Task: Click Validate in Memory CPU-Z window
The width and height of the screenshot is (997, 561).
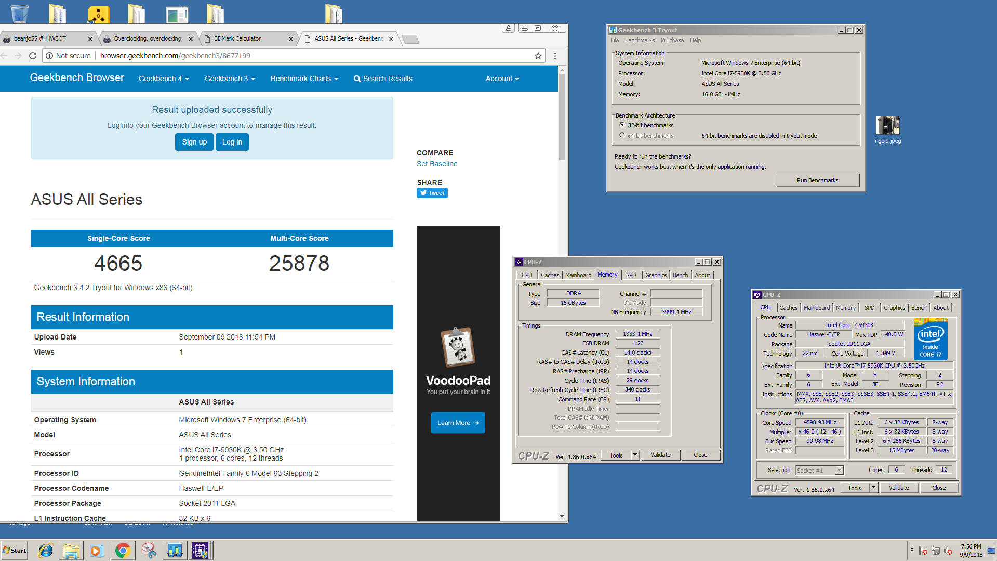Action: pyautogui.click(x=660, y=455)
